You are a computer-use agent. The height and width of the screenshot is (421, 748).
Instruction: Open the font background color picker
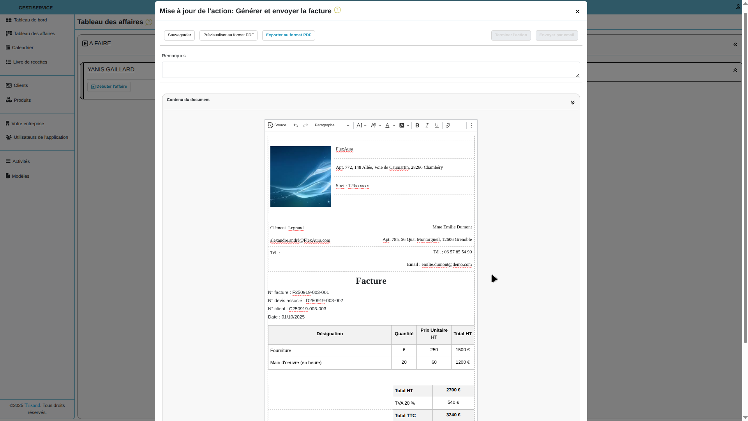[404, 126]
